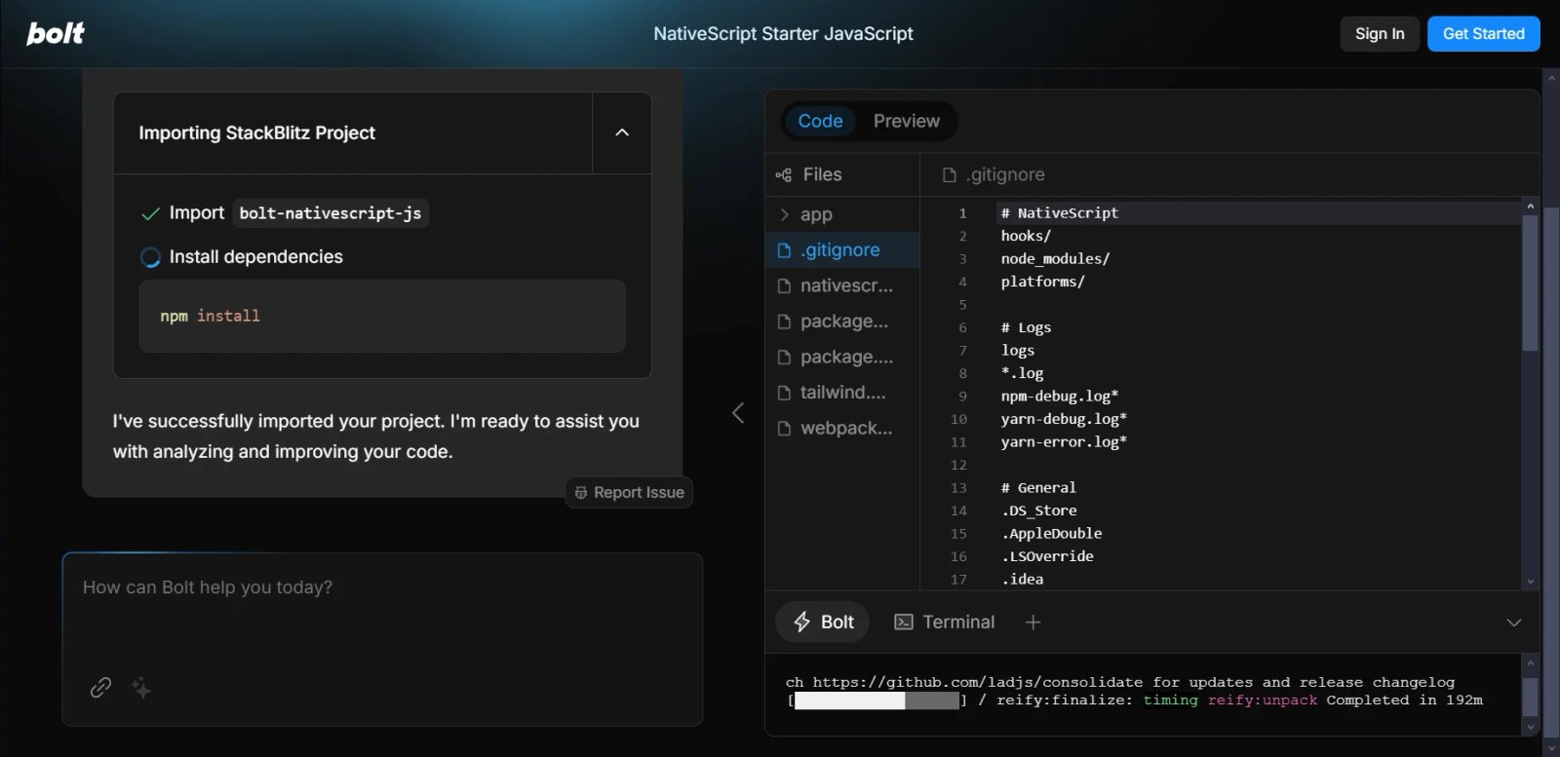
Task: Click the Sign In button
Action: pyautogui.click(x=1380, y=34)
